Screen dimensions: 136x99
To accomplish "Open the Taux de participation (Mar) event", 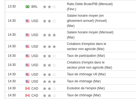I will (86, 56).
